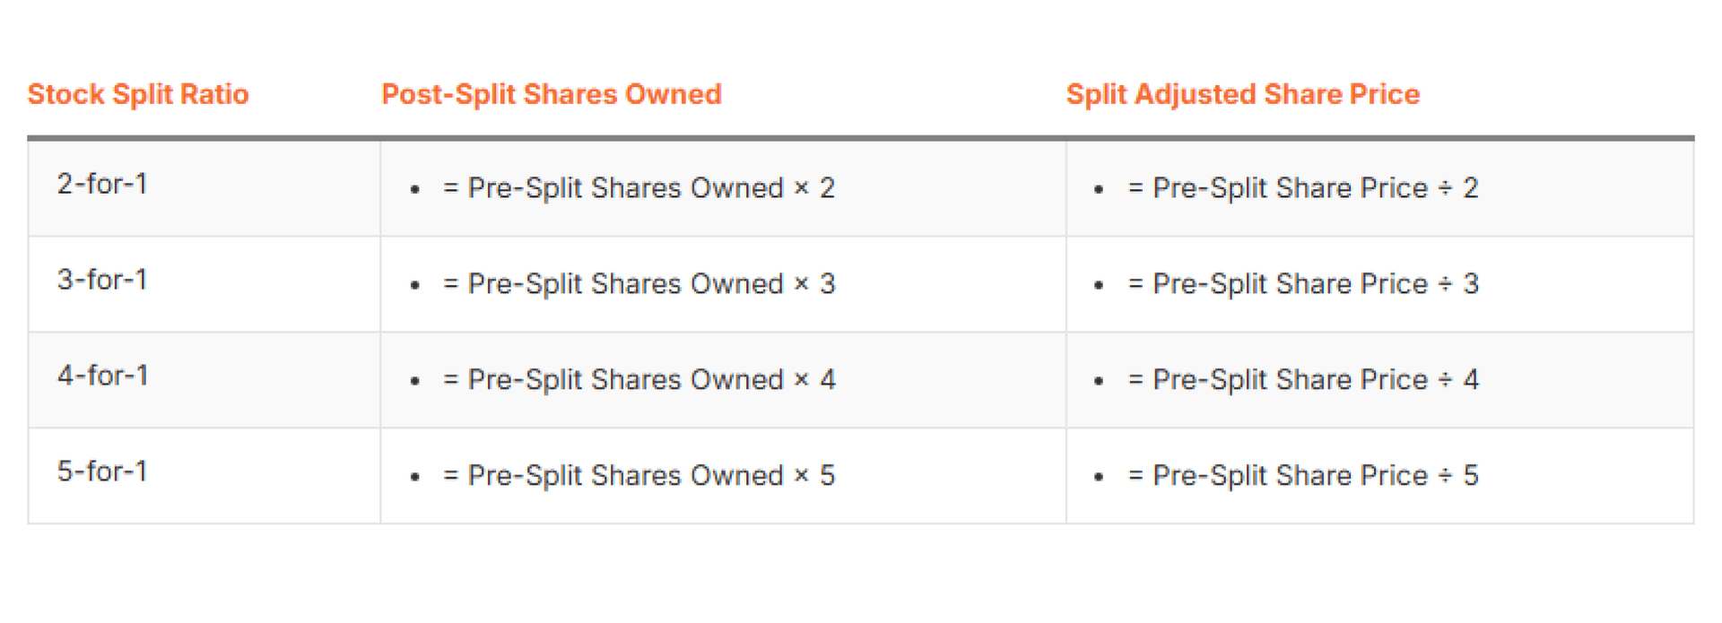Click the bullet before Shares Owned × 2
The image size is (1722, 623).
click(x=414, y=190)
